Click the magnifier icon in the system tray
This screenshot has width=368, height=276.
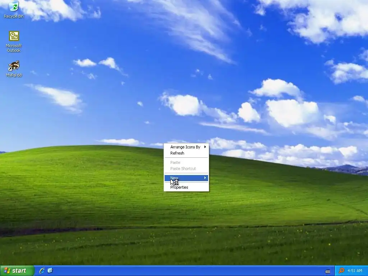coord(341,271)
